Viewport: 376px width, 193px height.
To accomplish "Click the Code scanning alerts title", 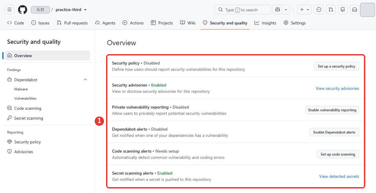I will point(132,151).
